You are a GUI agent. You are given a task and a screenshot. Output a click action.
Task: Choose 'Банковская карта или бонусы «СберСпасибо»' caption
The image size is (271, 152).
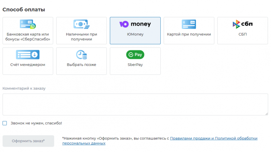point(28,37)
